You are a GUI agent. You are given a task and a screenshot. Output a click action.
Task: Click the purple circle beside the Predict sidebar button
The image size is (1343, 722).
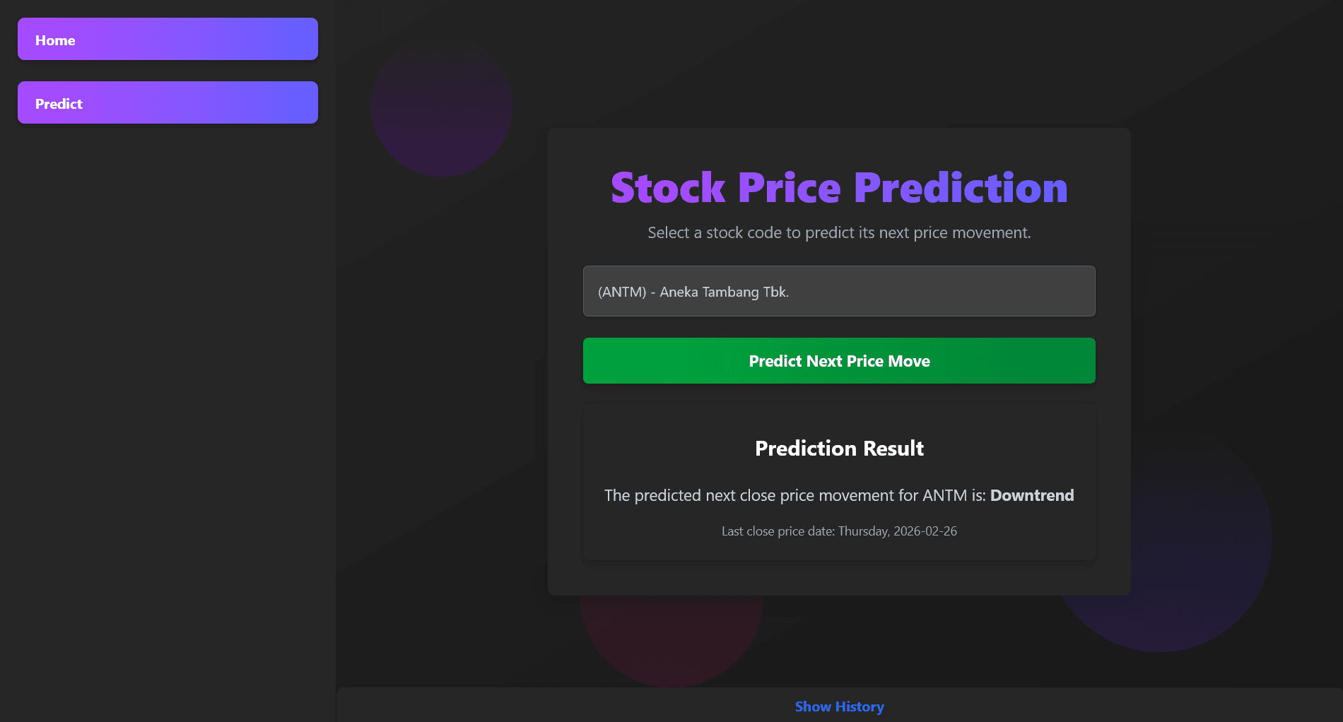441,106
